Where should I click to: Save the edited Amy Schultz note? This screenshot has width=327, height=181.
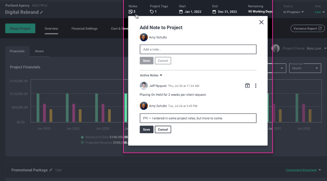pyautogui.click(x=146, y=130)
